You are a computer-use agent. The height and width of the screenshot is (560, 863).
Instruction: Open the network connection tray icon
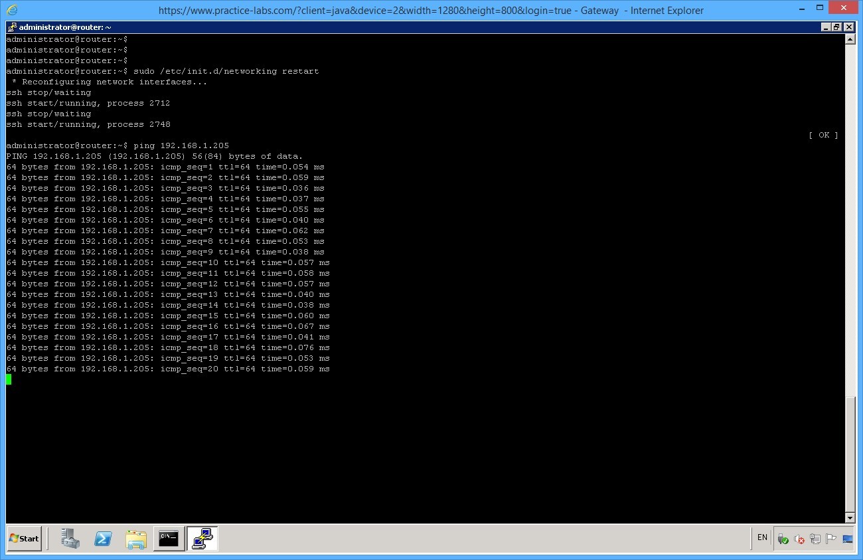click(x=815, y=539)
